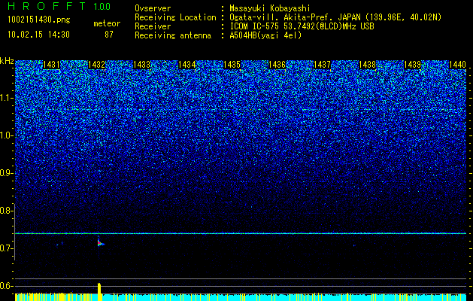This screenshot has height=301, width=473.
Task: Click the 1.1 kHz axis label
Action: click(x=6, y=98)
